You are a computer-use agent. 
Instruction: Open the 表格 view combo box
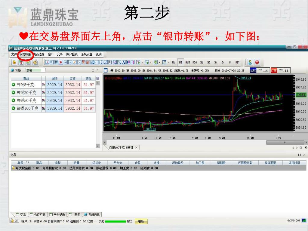click(x=35, y=70)
